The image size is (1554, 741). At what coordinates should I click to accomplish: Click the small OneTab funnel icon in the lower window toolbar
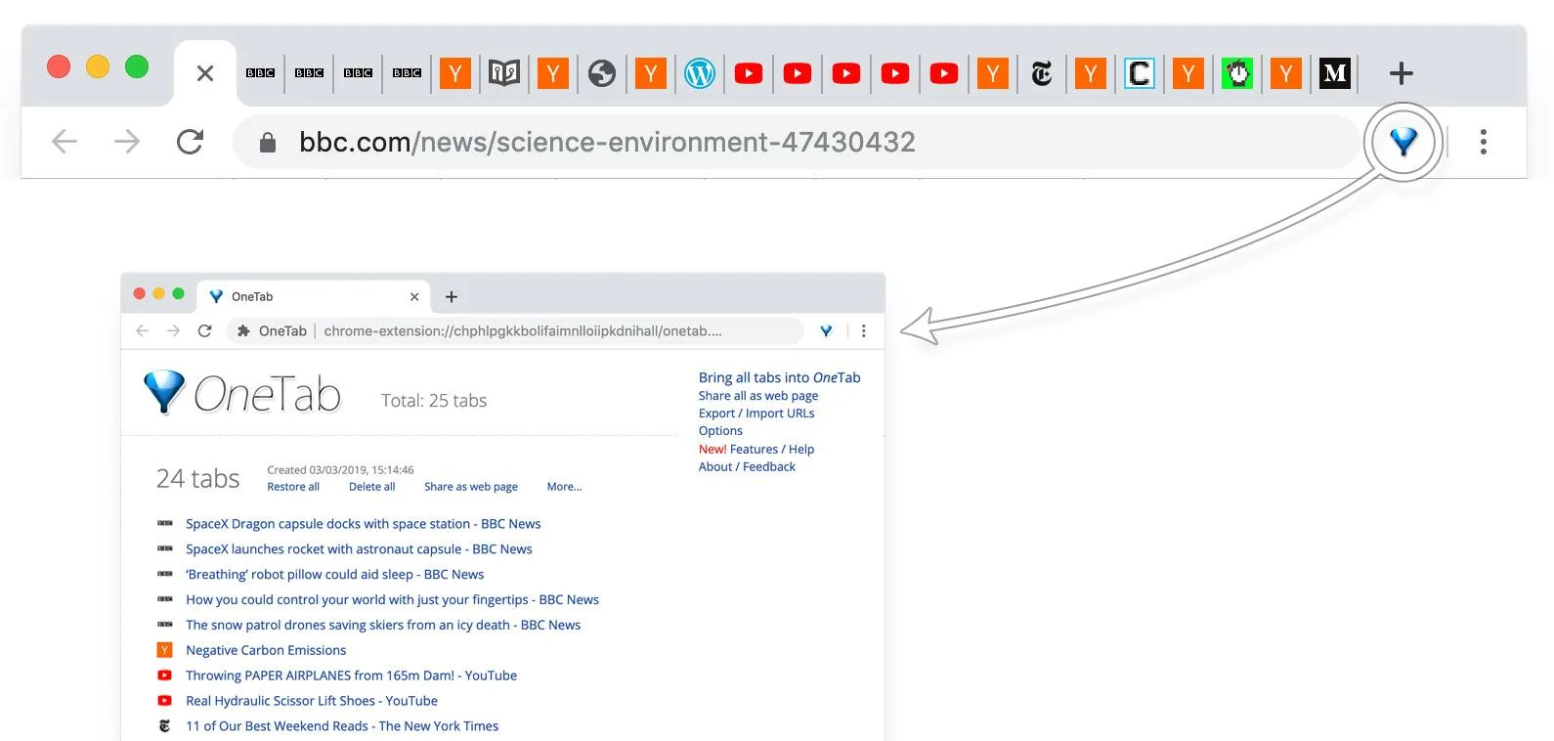(x=826, y=330)
